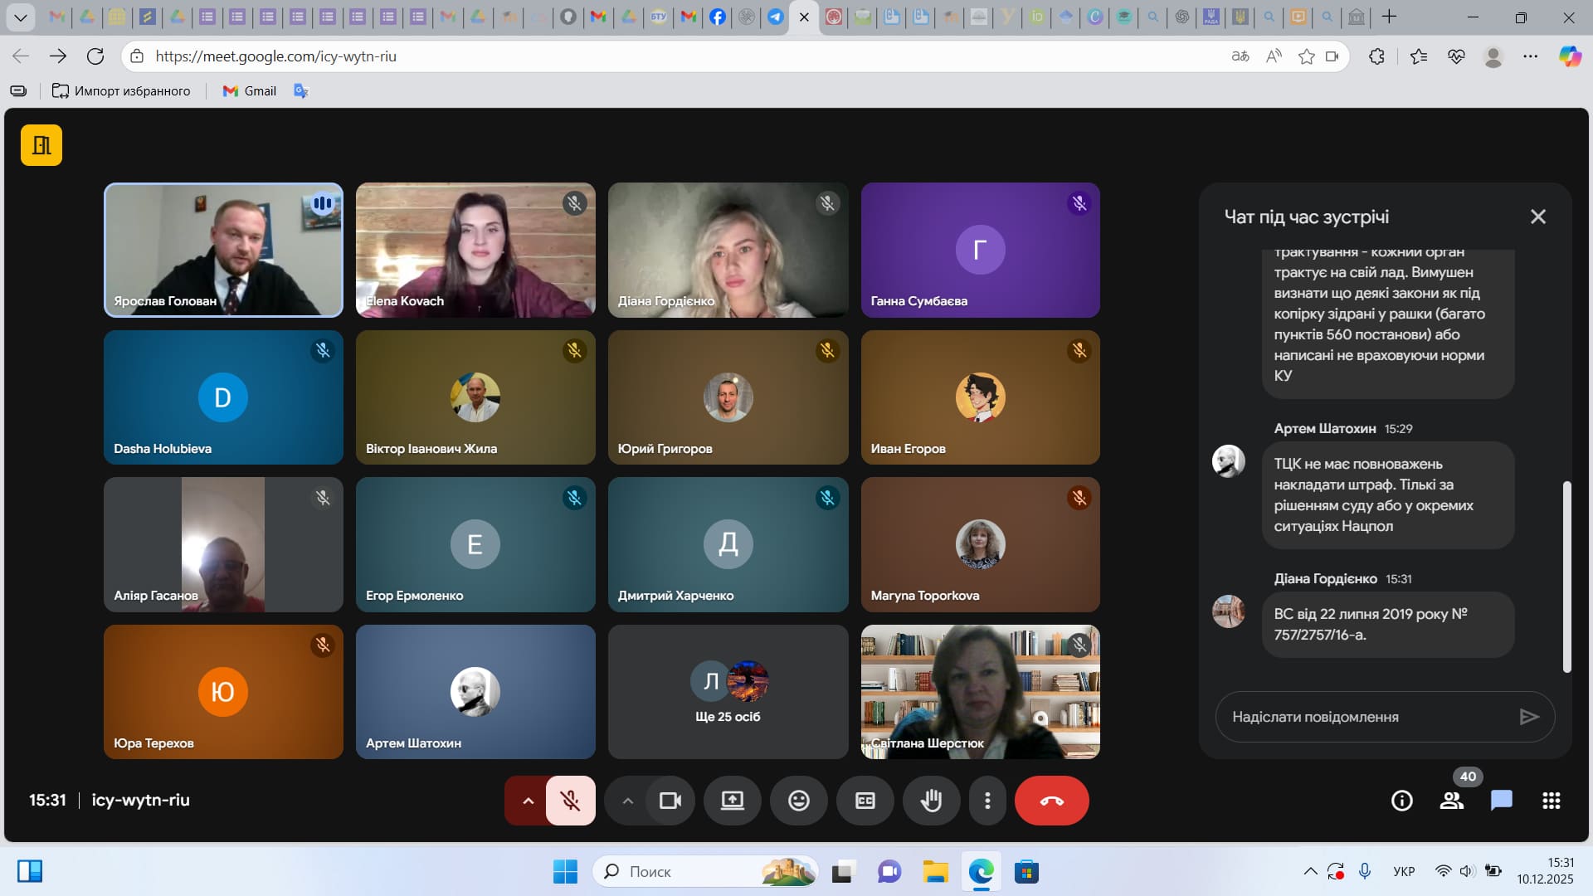Image resolution: width=1593 pixels, height=896 pixels.
Task: Open activities grid icon
Action: click(x=1551, y=801)
